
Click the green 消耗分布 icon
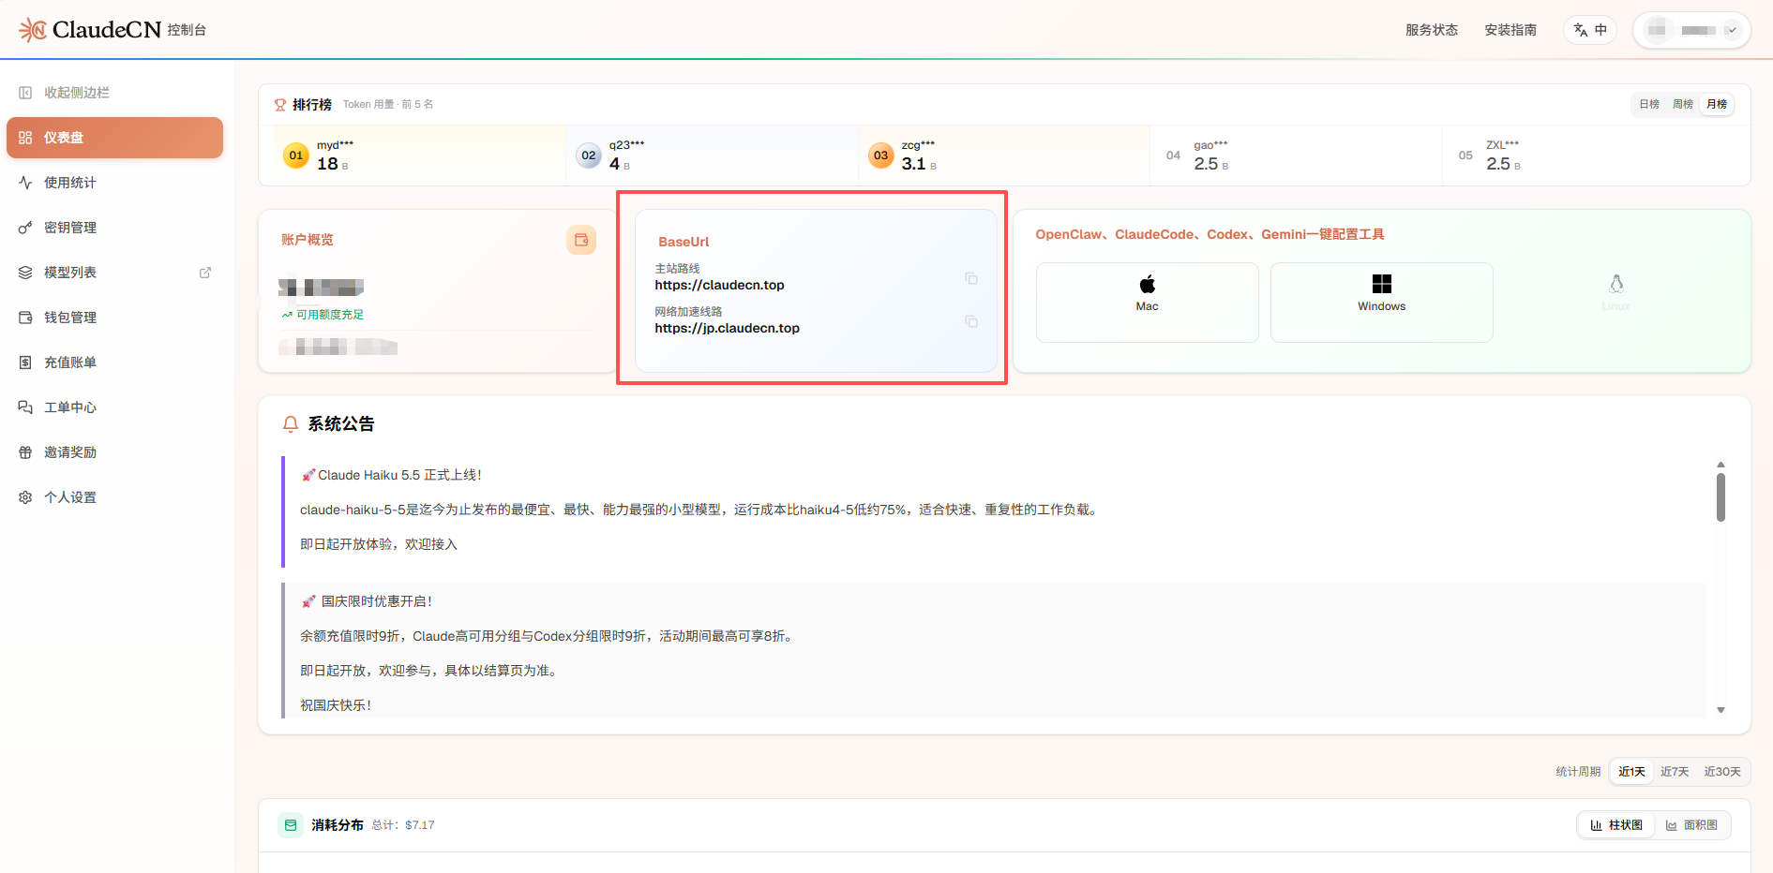click(290, 825)
